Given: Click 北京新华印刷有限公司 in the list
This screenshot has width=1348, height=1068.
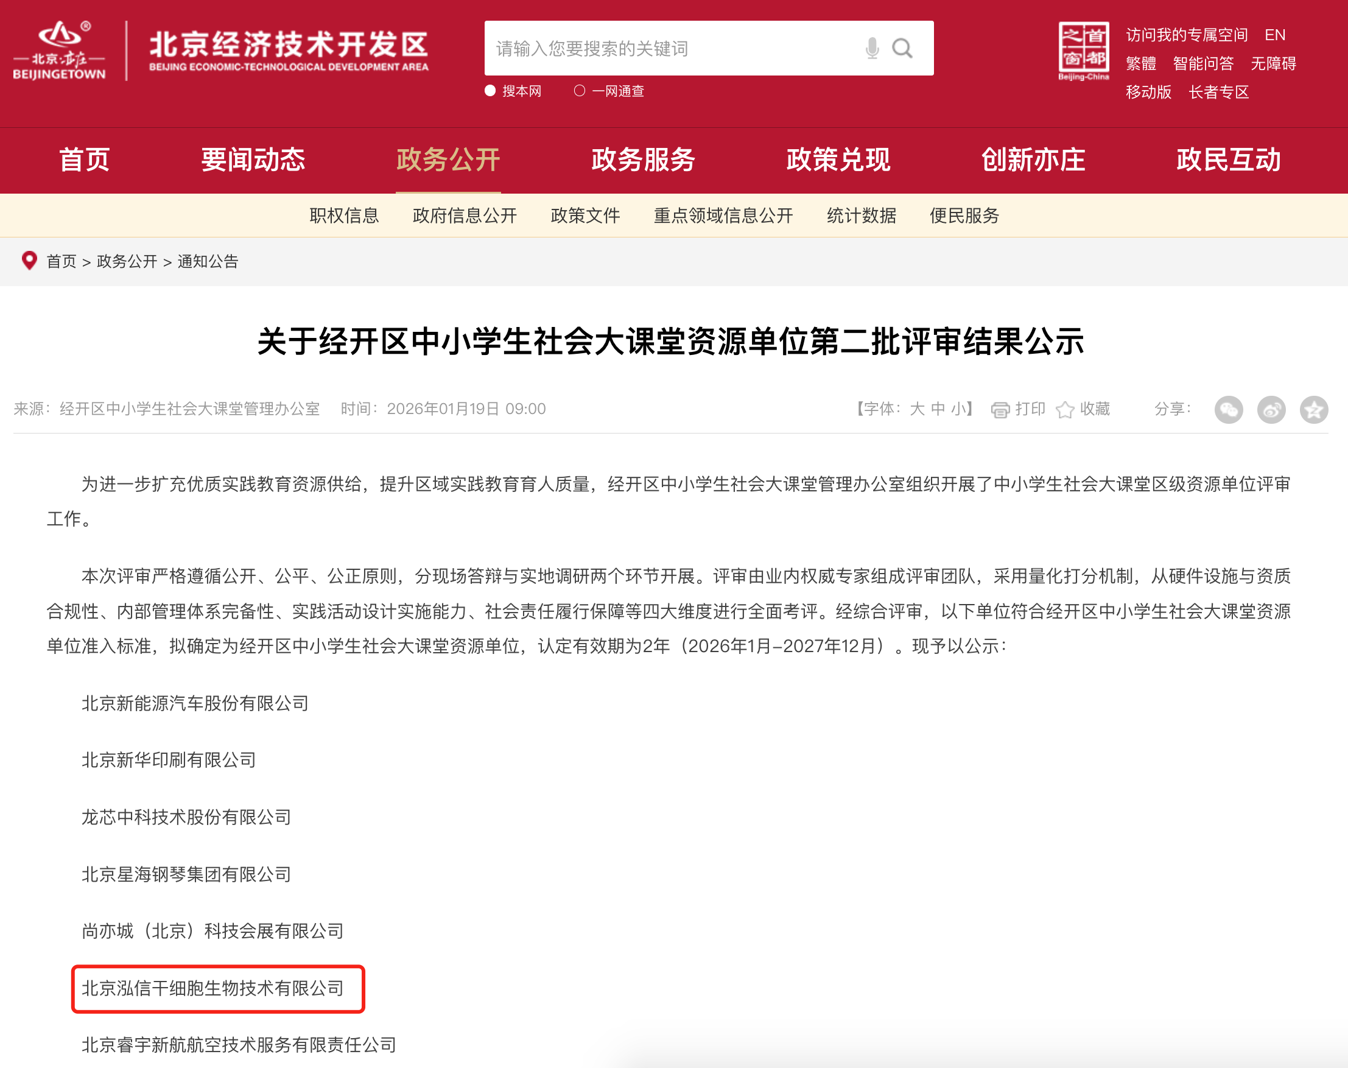Looking at the screenshot, I should coord(169,760).
